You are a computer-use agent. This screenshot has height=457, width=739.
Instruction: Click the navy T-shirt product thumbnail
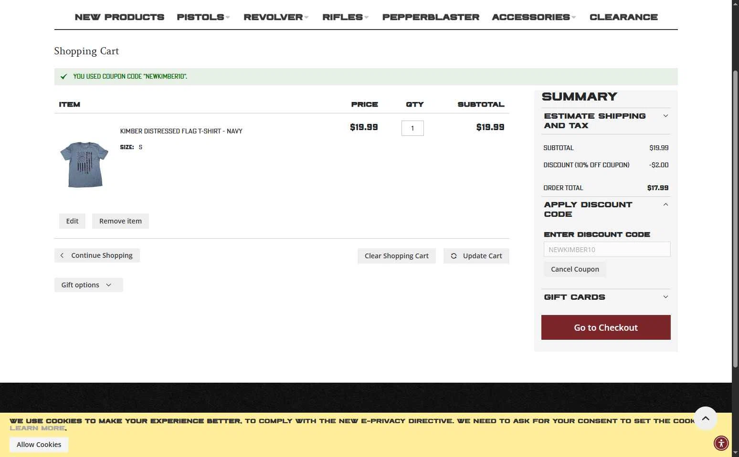point(84,164)
